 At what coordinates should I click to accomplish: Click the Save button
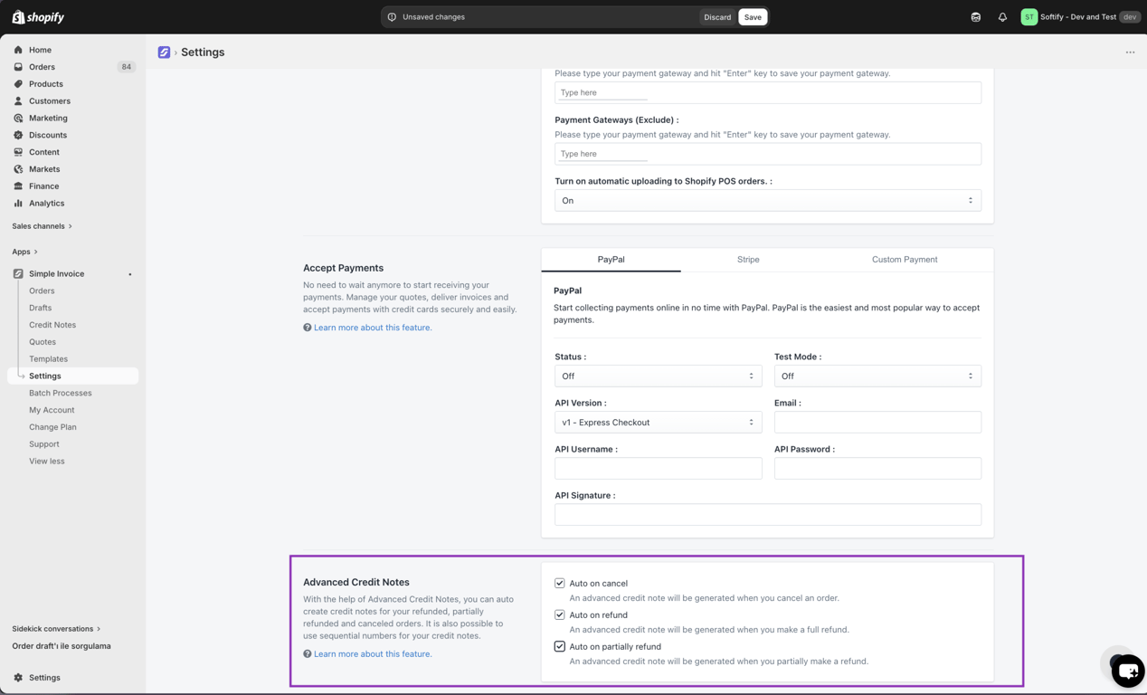pos(753,17)
